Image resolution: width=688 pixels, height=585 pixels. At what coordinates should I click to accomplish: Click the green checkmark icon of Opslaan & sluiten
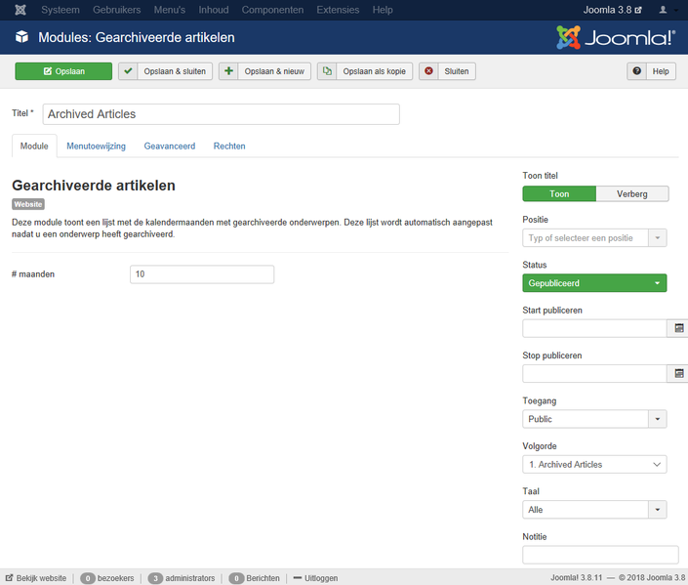tap(128, 71)
